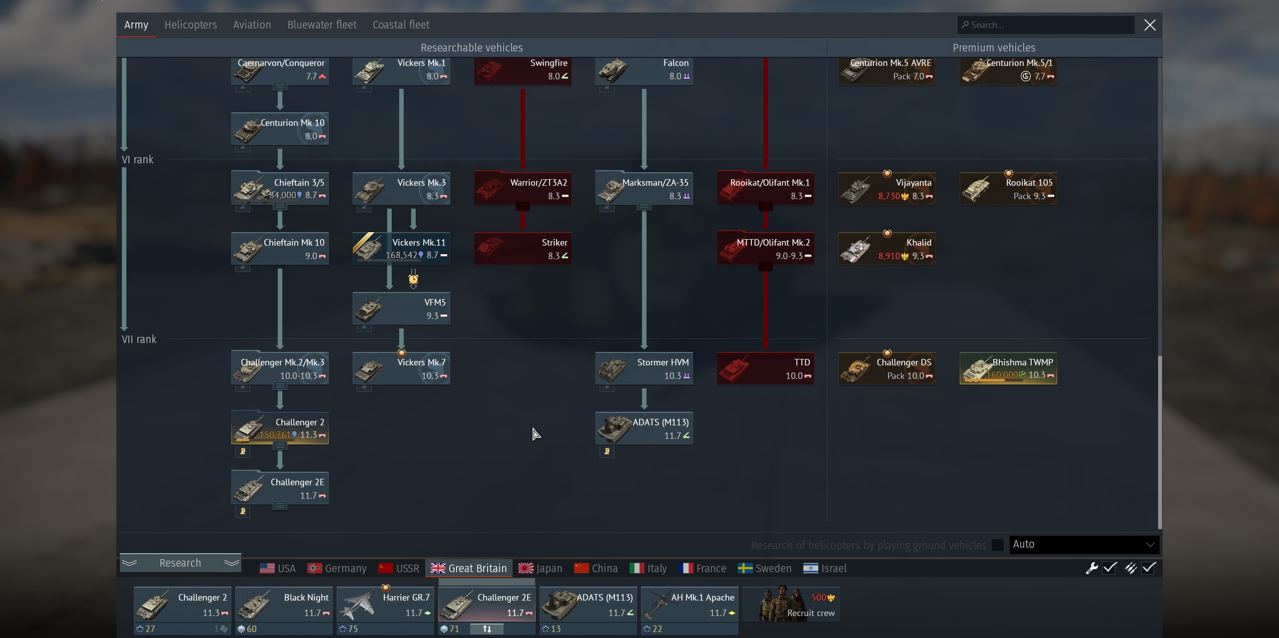Select the Bhishma TWMP premium vehicle card
The height and width of the screenshot is (638, 1279).
[x=1008, y=368]
